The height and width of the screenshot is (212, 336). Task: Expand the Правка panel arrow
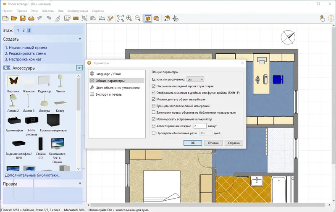pyautogui.click(x=80, y=183)
